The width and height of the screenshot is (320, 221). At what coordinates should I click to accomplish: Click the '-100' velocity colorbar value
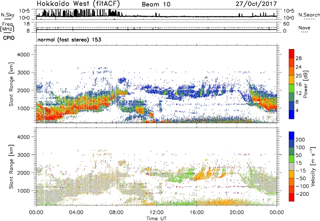pos(302,186)
